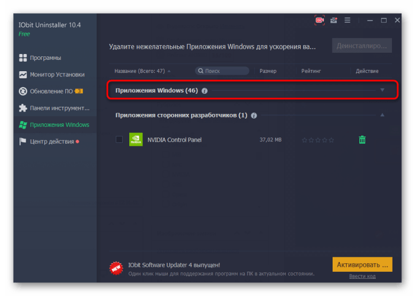This screenshot has height=296, width=415.
Task: Click the green Windows flag icon
Action: click(23, 125)
